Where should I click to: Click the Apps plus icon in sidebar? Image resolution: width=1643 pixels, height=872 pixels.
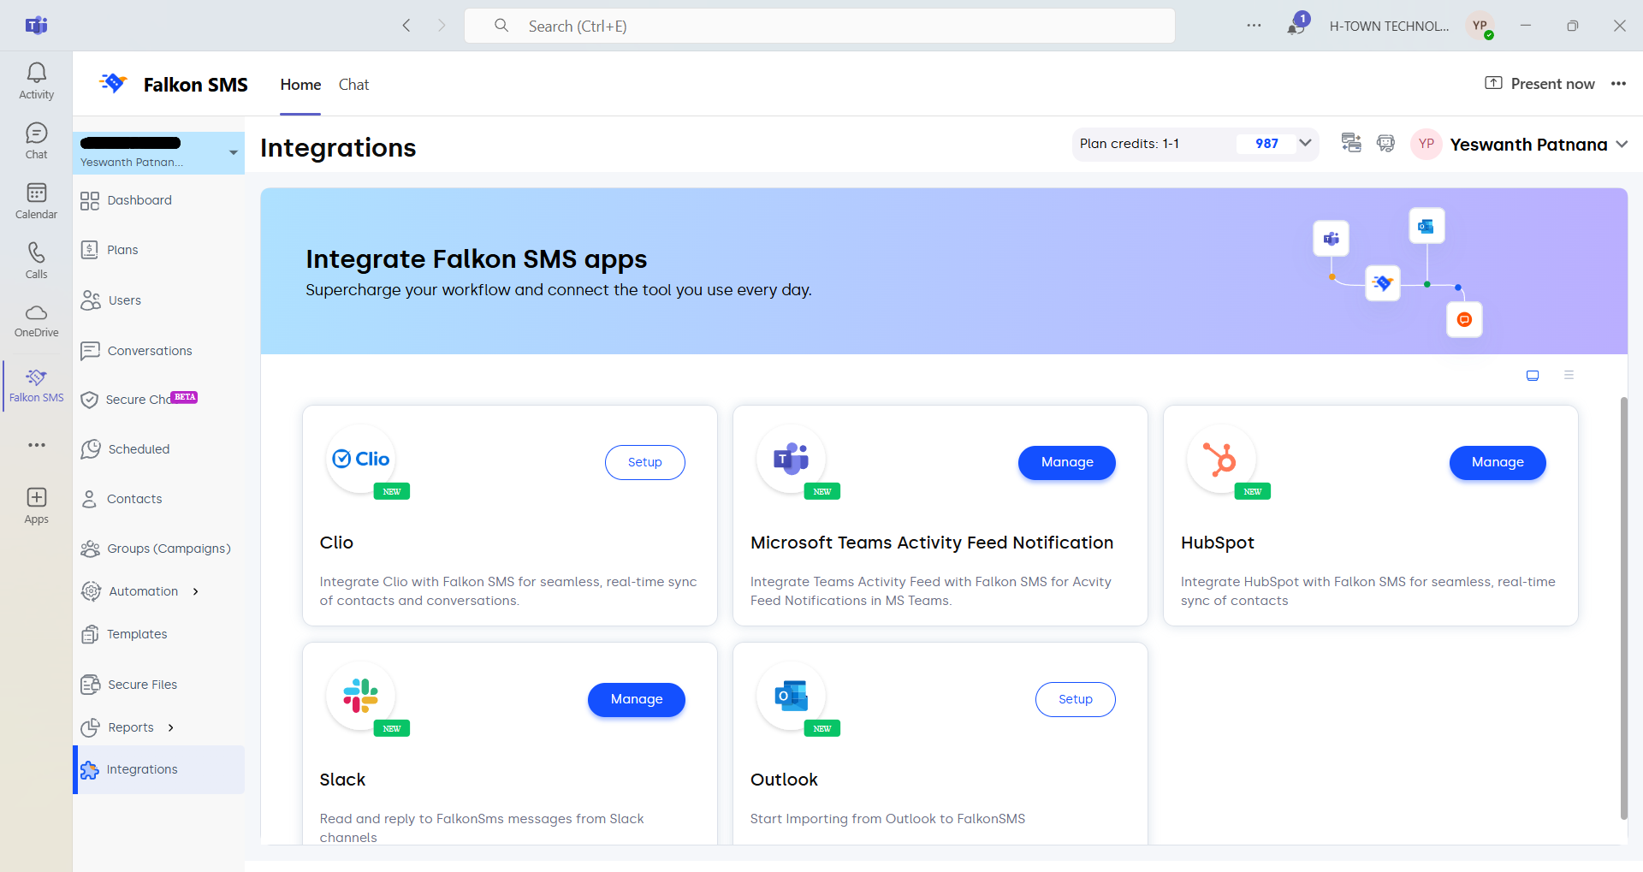point(36,505)
